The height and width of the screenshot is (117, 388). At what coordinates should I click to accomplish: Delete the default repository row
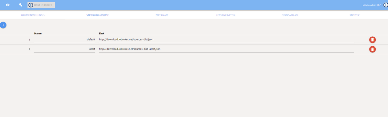point(372,40)
